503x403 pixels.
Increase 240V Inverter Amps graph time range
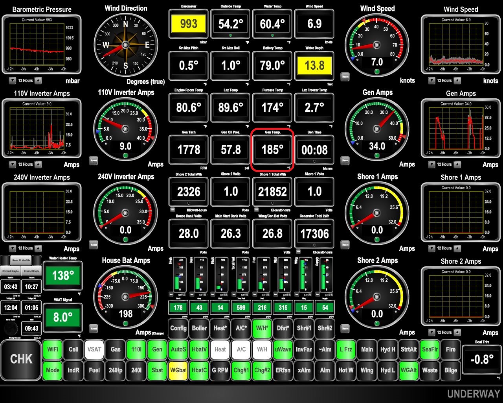pyautogui.click(x=38, y=248)
